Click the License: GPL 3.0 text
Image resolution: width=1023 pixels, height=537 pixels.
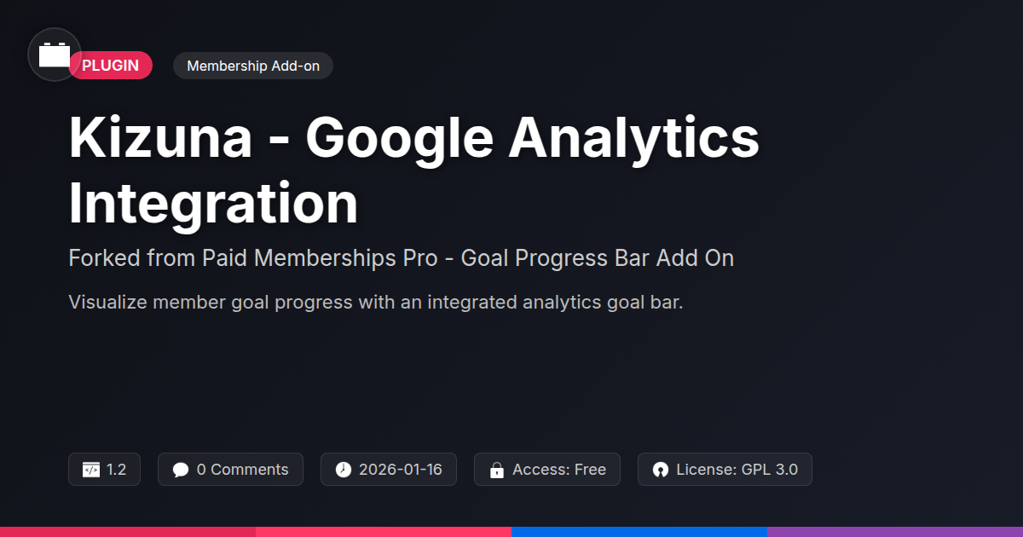[737, 470]
